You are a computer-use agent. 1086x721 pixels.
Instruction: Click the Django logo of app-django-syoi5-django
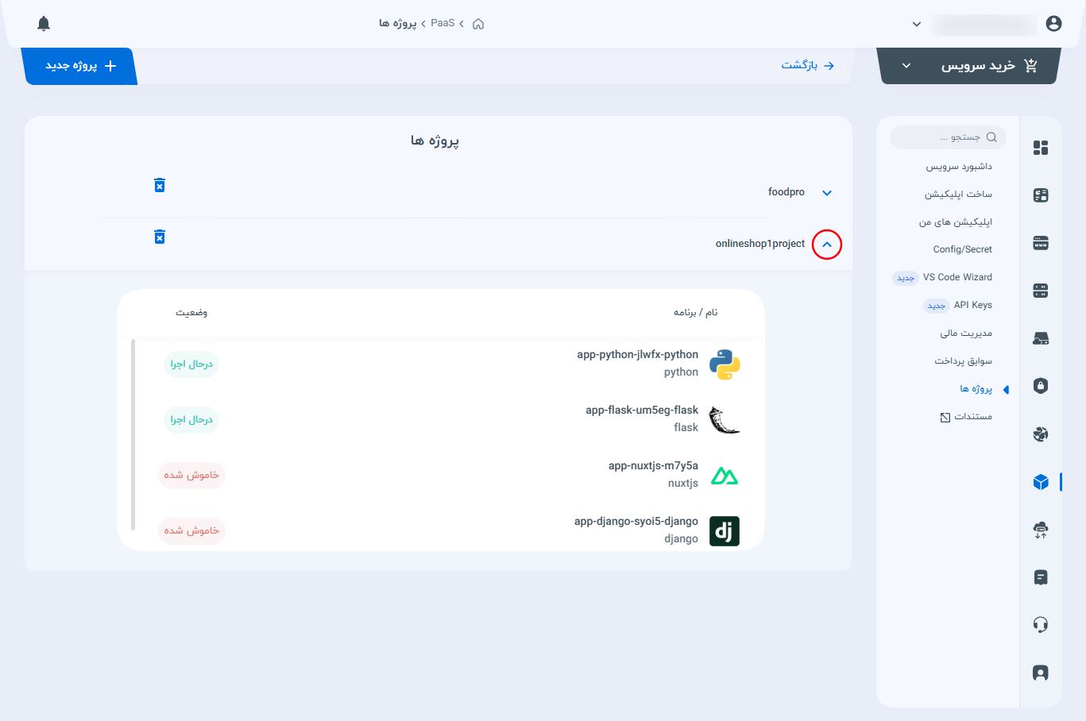(725, 531)
